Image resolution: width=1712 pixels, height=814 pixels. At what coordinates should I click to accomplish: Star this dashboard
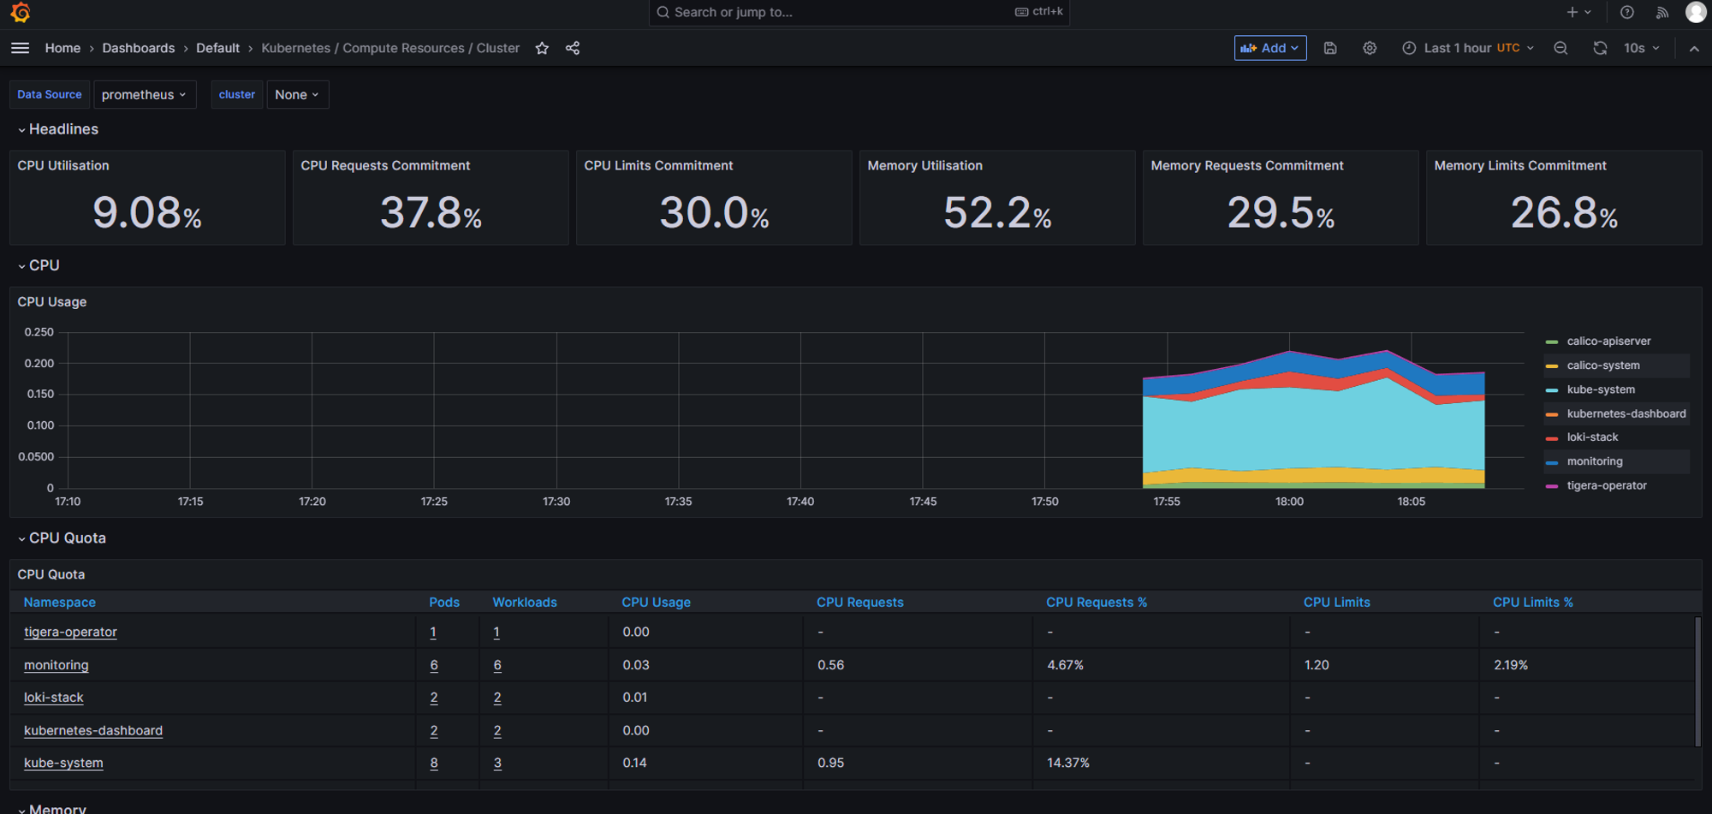542,48
